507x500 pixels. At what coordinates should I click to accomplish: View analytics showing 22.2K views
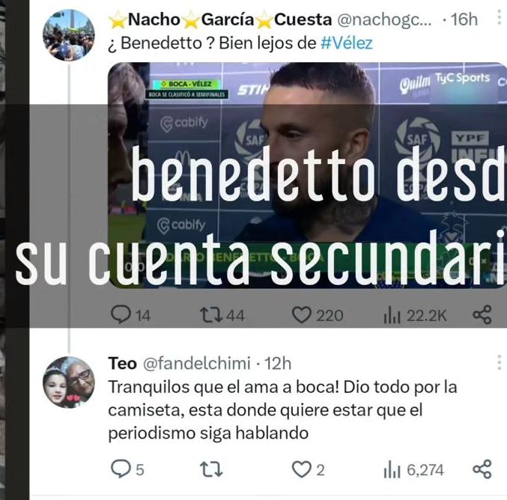(415, 315)
